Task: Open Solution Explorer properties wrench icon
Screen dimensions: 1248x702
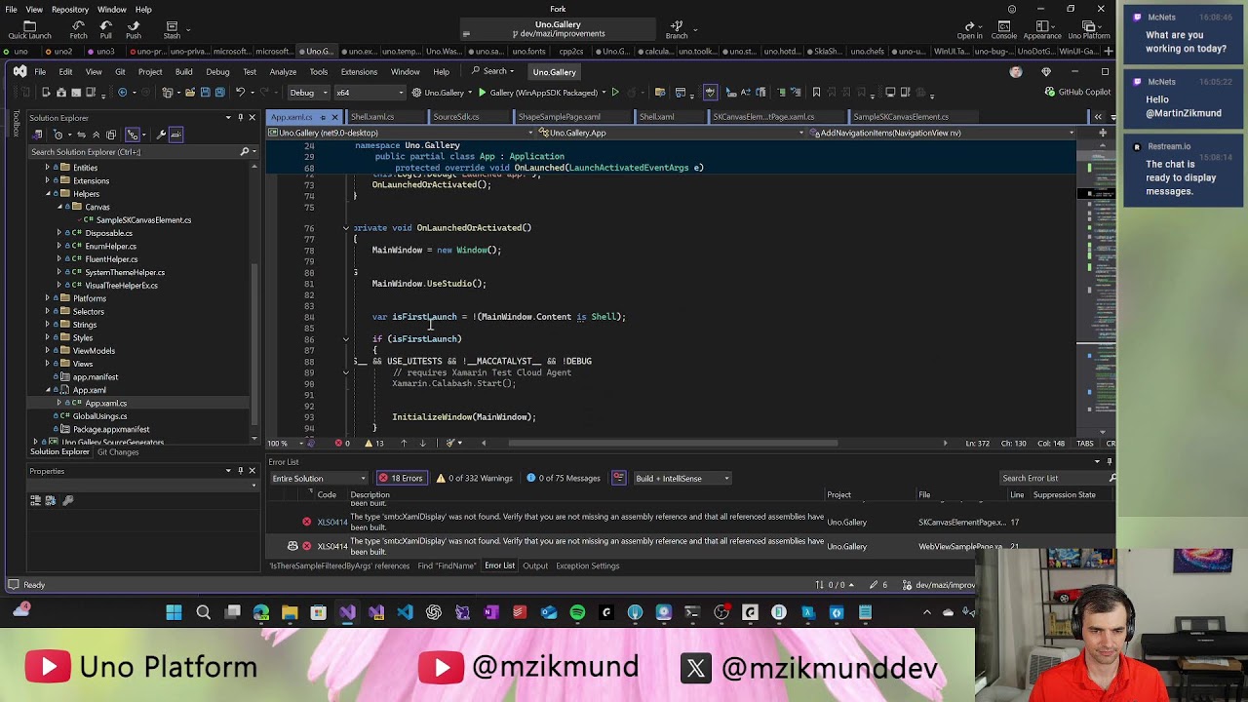Action: 161,135
